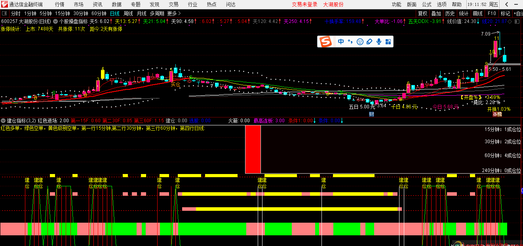
Task: Click the 交易未登录 login link
Action: click(305, 4)
